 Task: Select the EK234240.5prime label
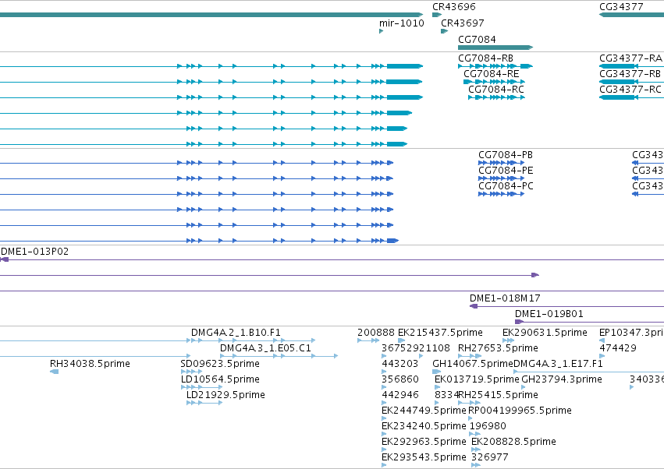tap(424, 426)
